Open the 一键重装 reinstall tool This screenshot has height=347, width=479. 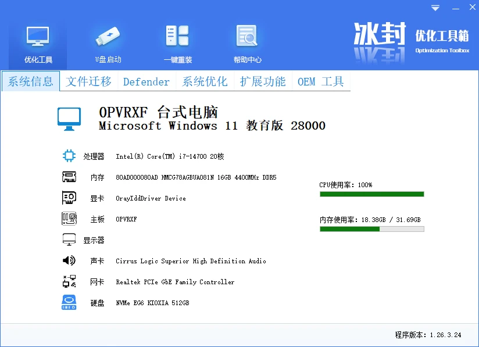(x=177, y=45)
